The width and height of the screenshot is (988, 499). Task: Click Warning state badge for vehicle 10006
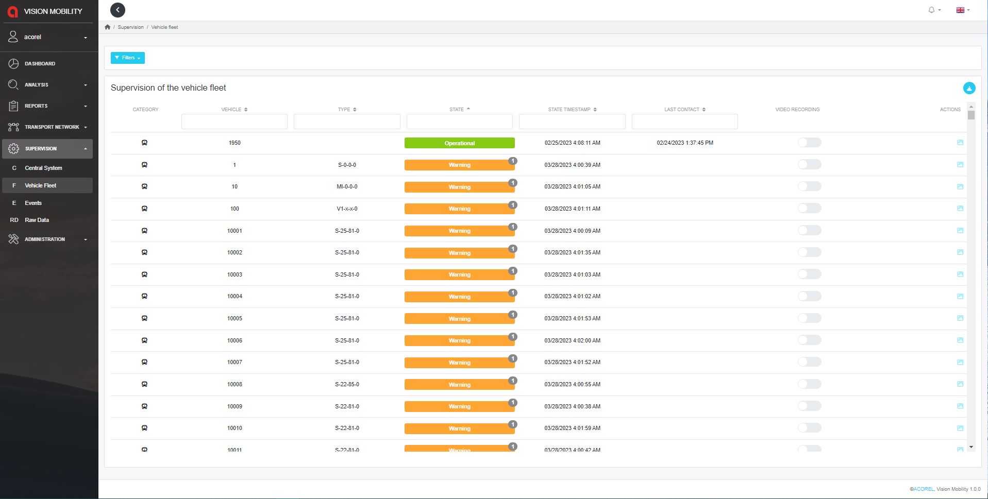click(460, 340)
